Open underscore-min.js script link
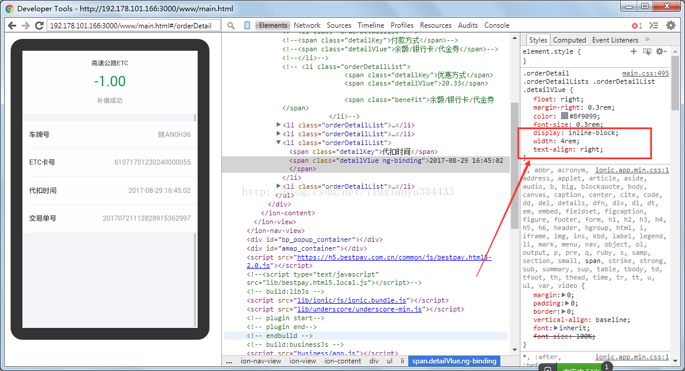Viewport: 685px width, 371px height. coord(359,309)
